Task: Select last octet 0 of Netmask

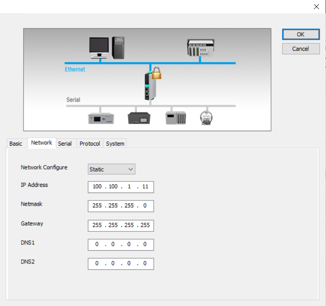Action: (145, 206)
